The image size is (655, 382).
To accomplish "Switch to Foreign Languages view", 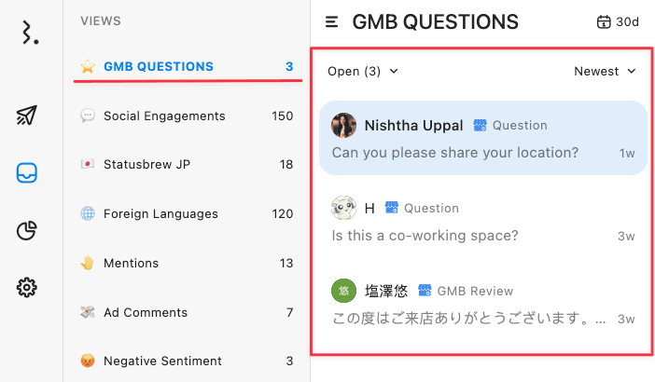I will click(x=160, y=213).
